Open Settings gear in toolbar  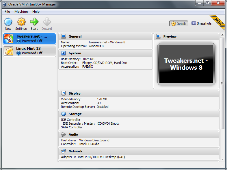tap(21, 22)
